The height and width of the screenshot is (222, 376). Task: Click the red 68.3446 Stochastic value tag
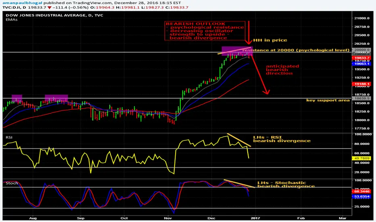(361, 191)
